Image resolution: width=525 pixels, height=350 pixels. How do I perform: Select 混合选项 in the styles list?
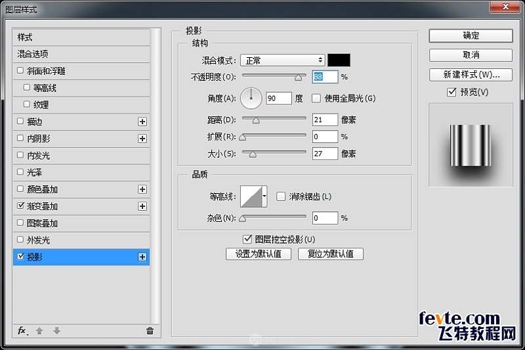(x=33, y=54)
